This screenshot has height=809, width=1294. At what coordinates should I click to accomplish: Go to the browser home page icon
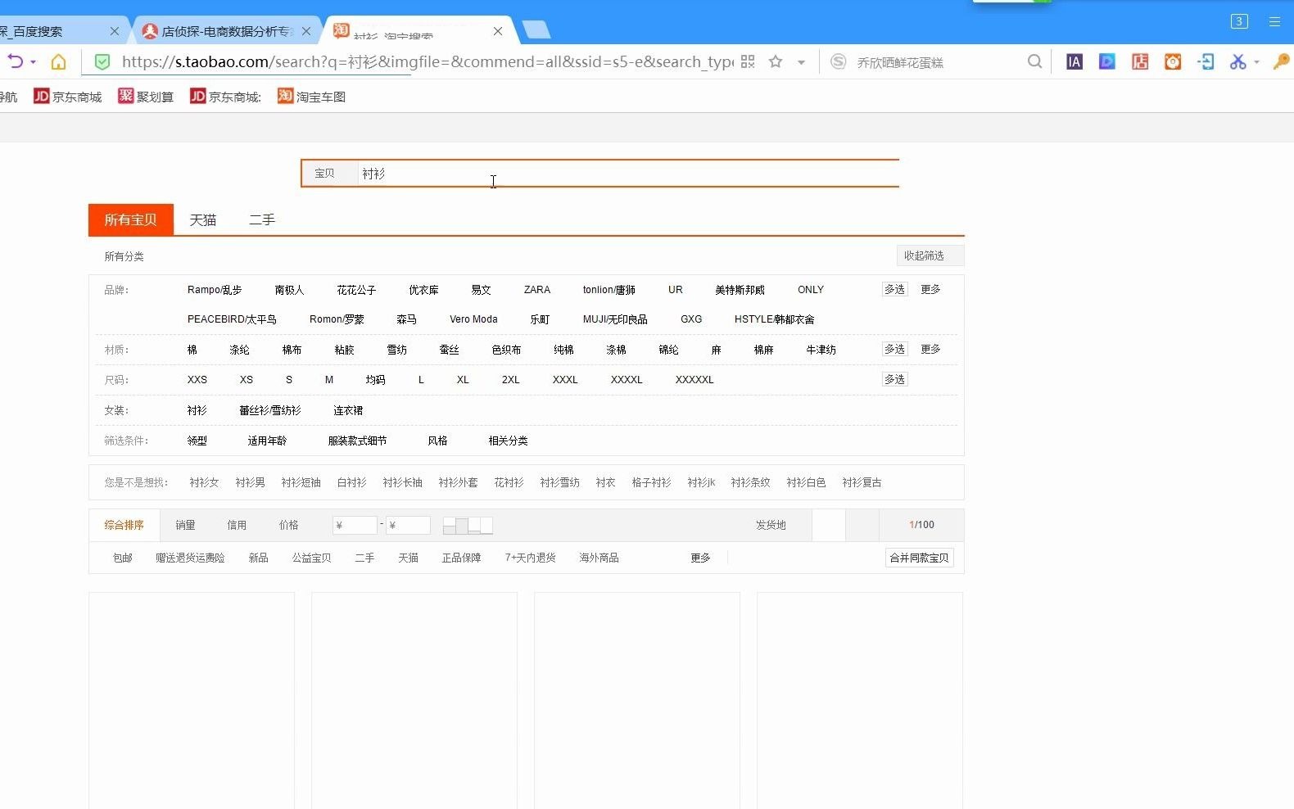[x=58, y=62]
